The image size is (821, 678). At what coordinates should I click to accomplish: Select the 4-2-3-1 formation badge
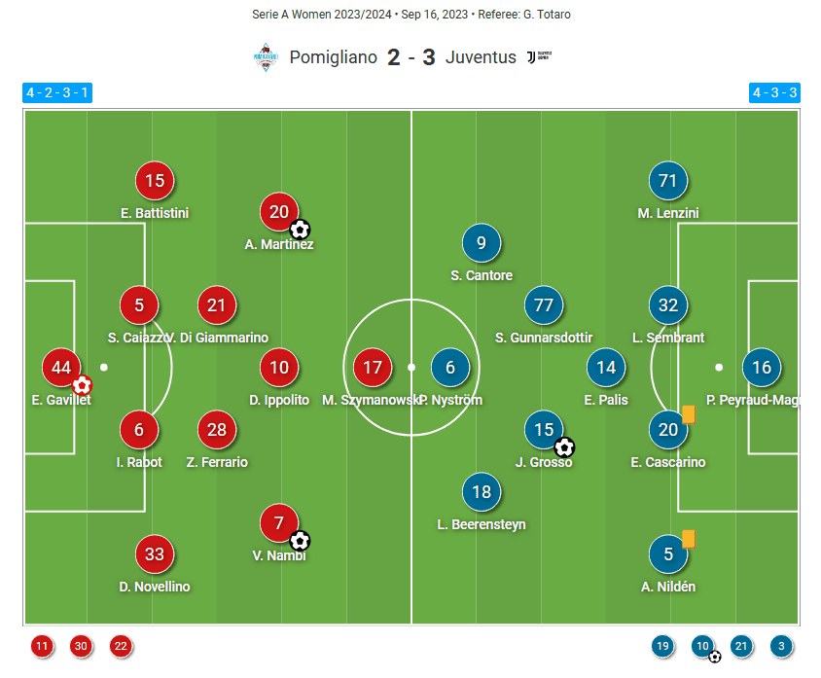pos(57,93)
